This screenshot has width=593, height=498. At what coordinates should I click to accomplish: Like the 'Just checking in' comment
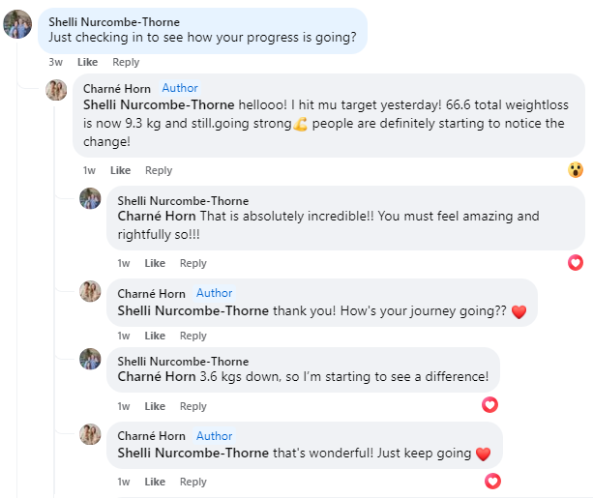[87, 62]
